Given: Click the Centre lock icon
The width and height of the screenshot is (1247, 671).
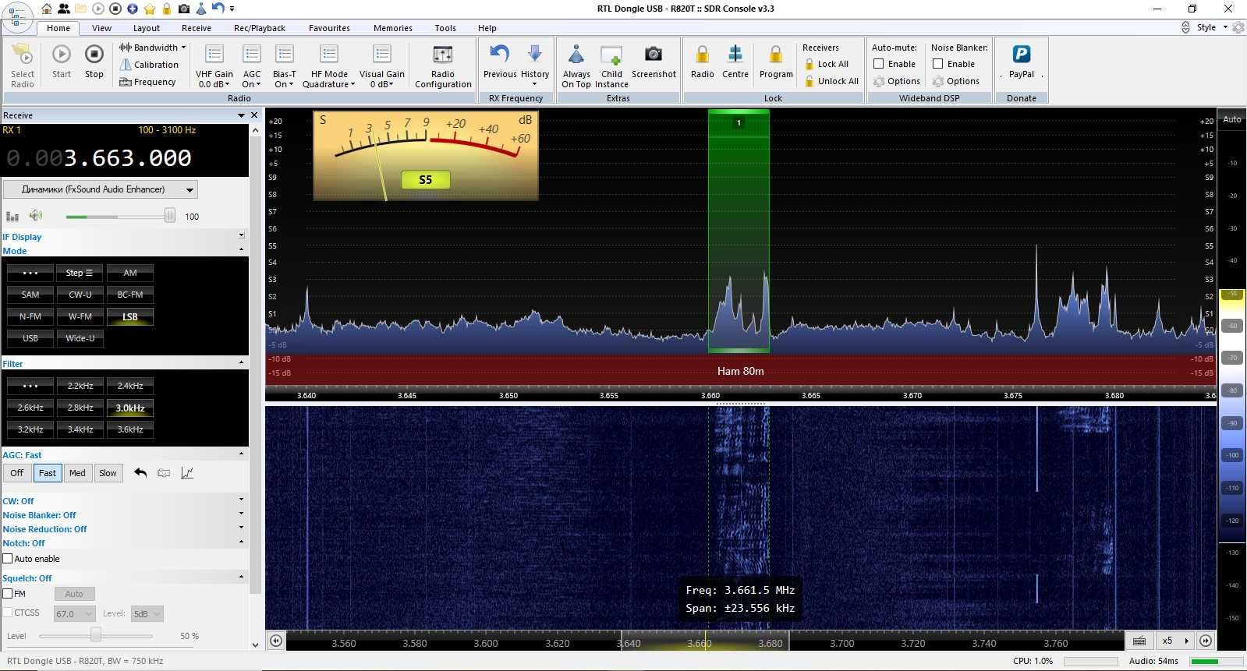Looking at the screenshot, I should (x=735, y=62).
